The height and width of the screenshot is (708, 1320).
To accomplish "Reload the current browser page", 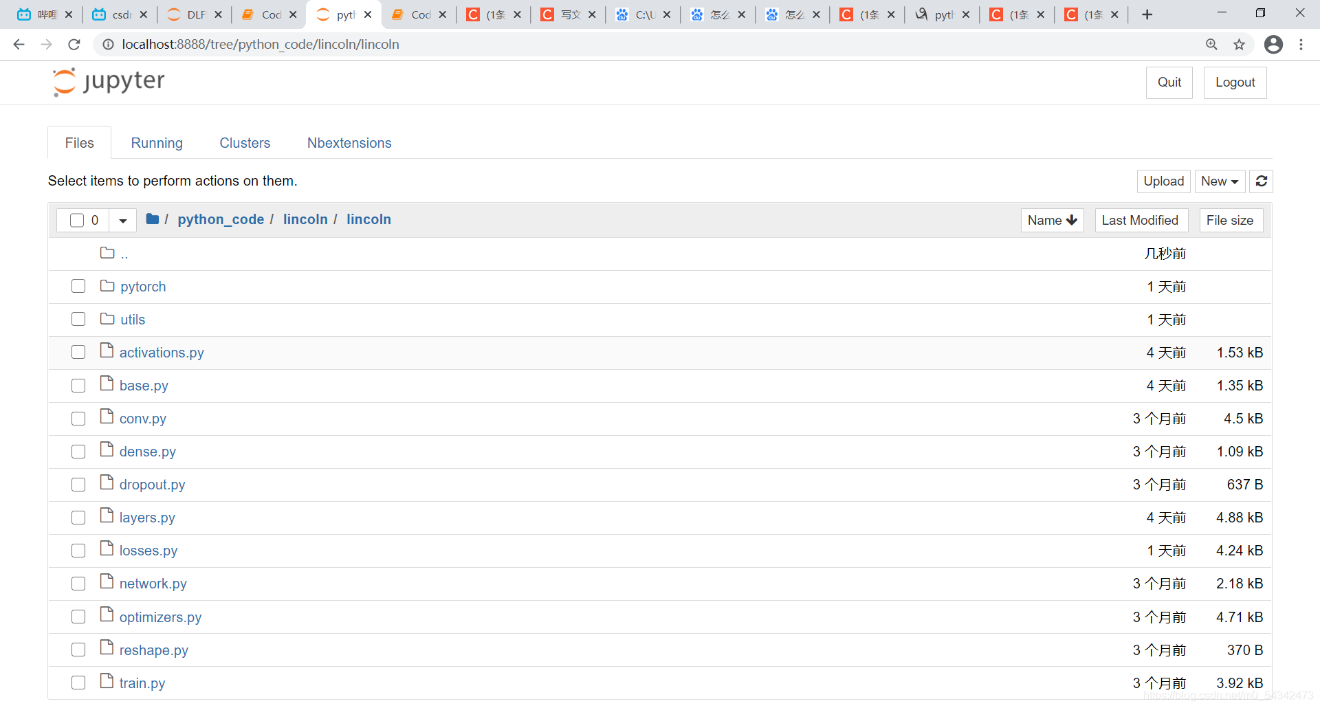I will [74, 45].
